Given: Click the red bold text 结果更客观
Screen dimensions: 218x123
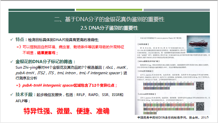Looking at the screenshot, I should click(47, 53).
